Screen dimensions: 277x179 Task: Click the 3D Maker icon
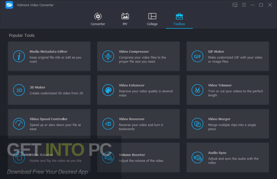tap(19, 90)
